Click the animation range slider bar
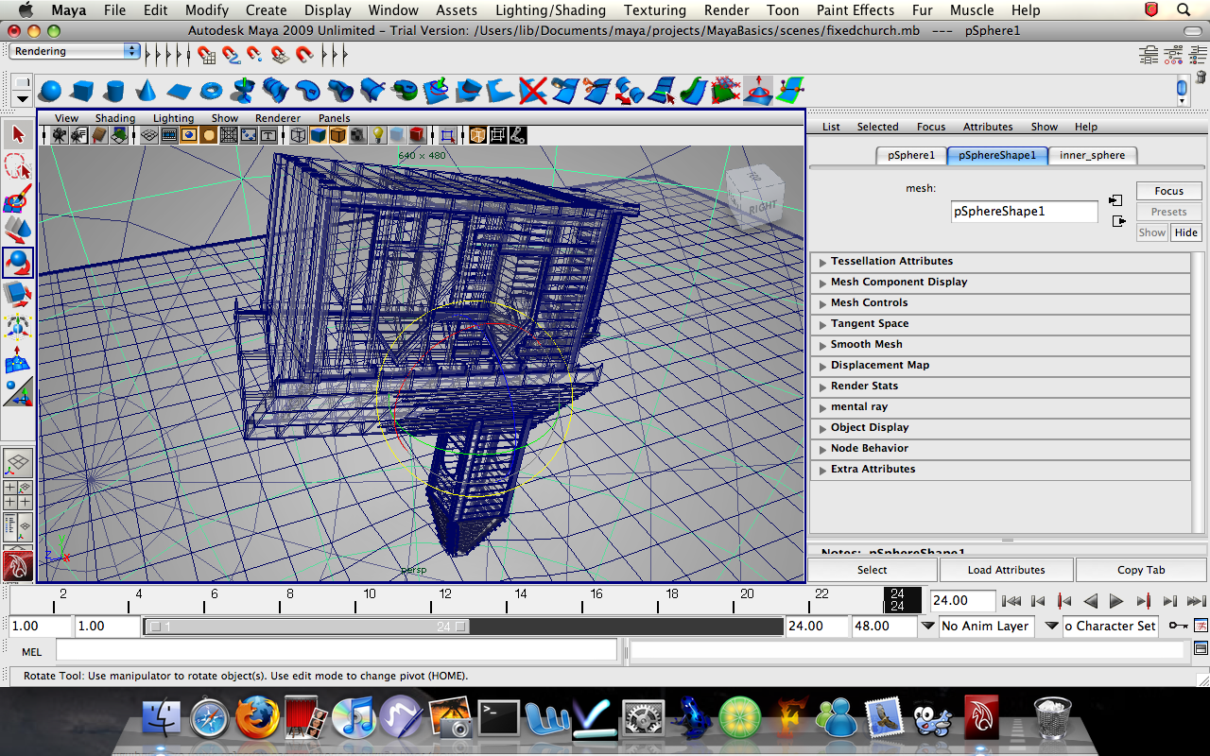Viewport: 1210px width, 756px height. click(x=306, y=627)
